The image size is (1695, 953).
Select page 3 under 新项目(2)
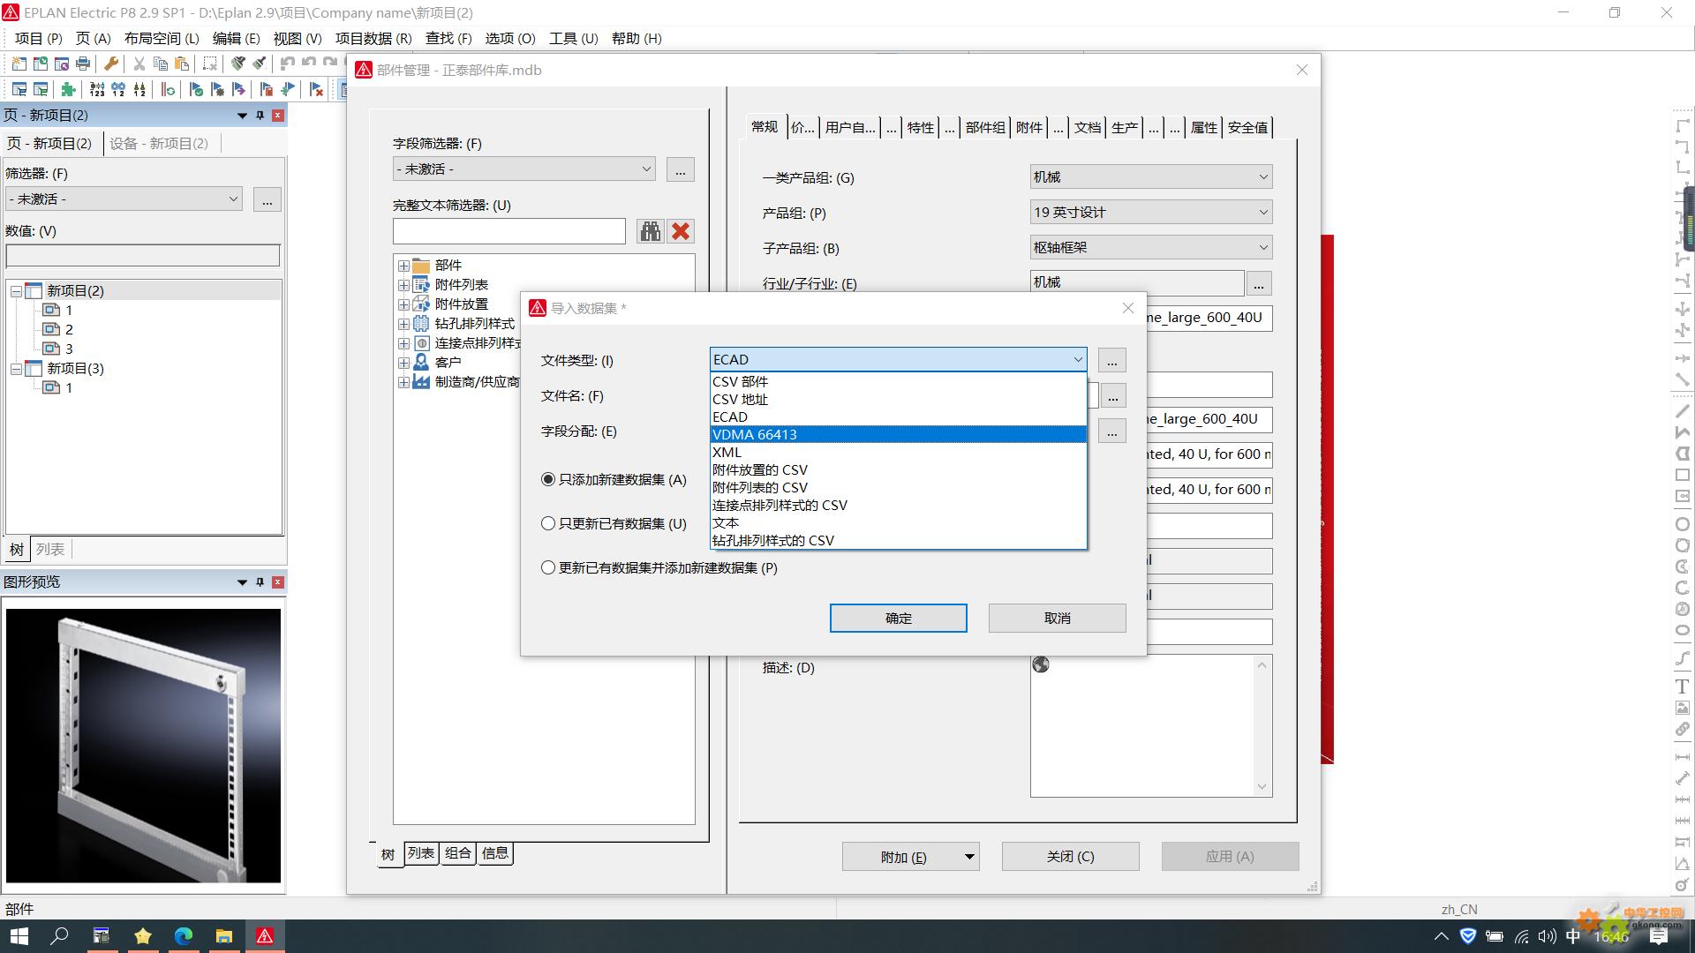(69, 349)
